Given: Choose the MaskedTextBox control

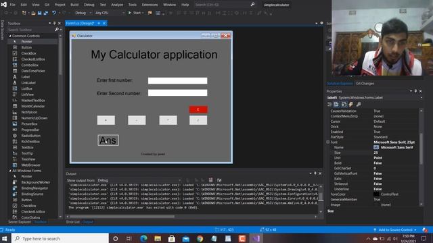Looking at the screenshot, I should click(33, 101).
